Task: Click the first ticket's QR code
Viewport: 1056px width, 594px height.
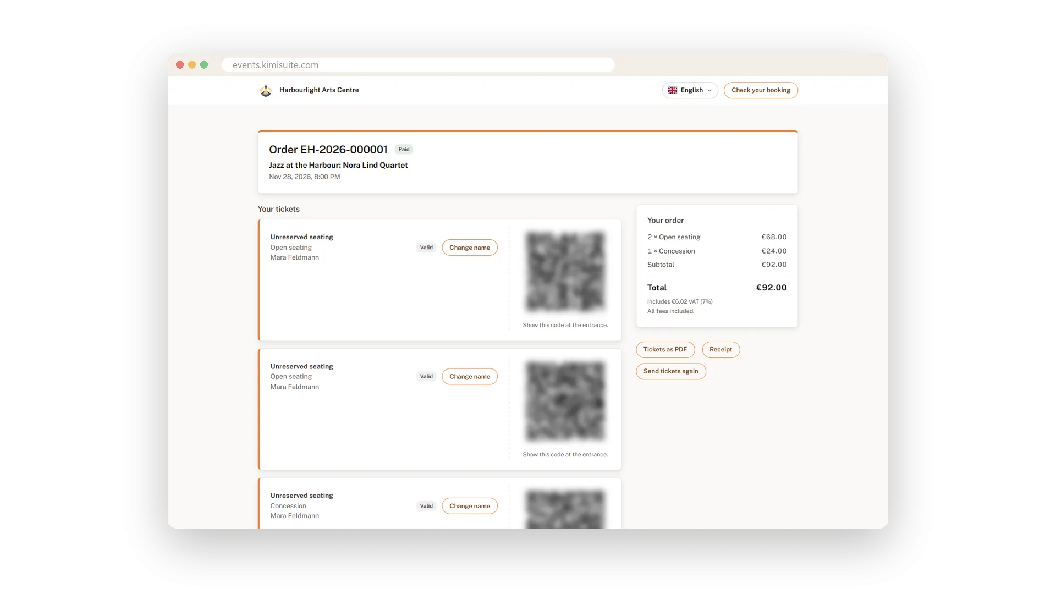Action: 565,272
